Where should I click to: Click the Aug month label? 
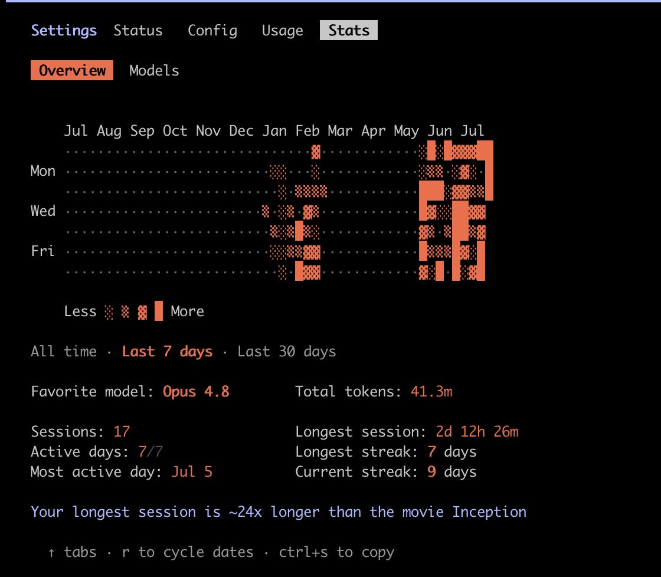[x=109, y=130]
